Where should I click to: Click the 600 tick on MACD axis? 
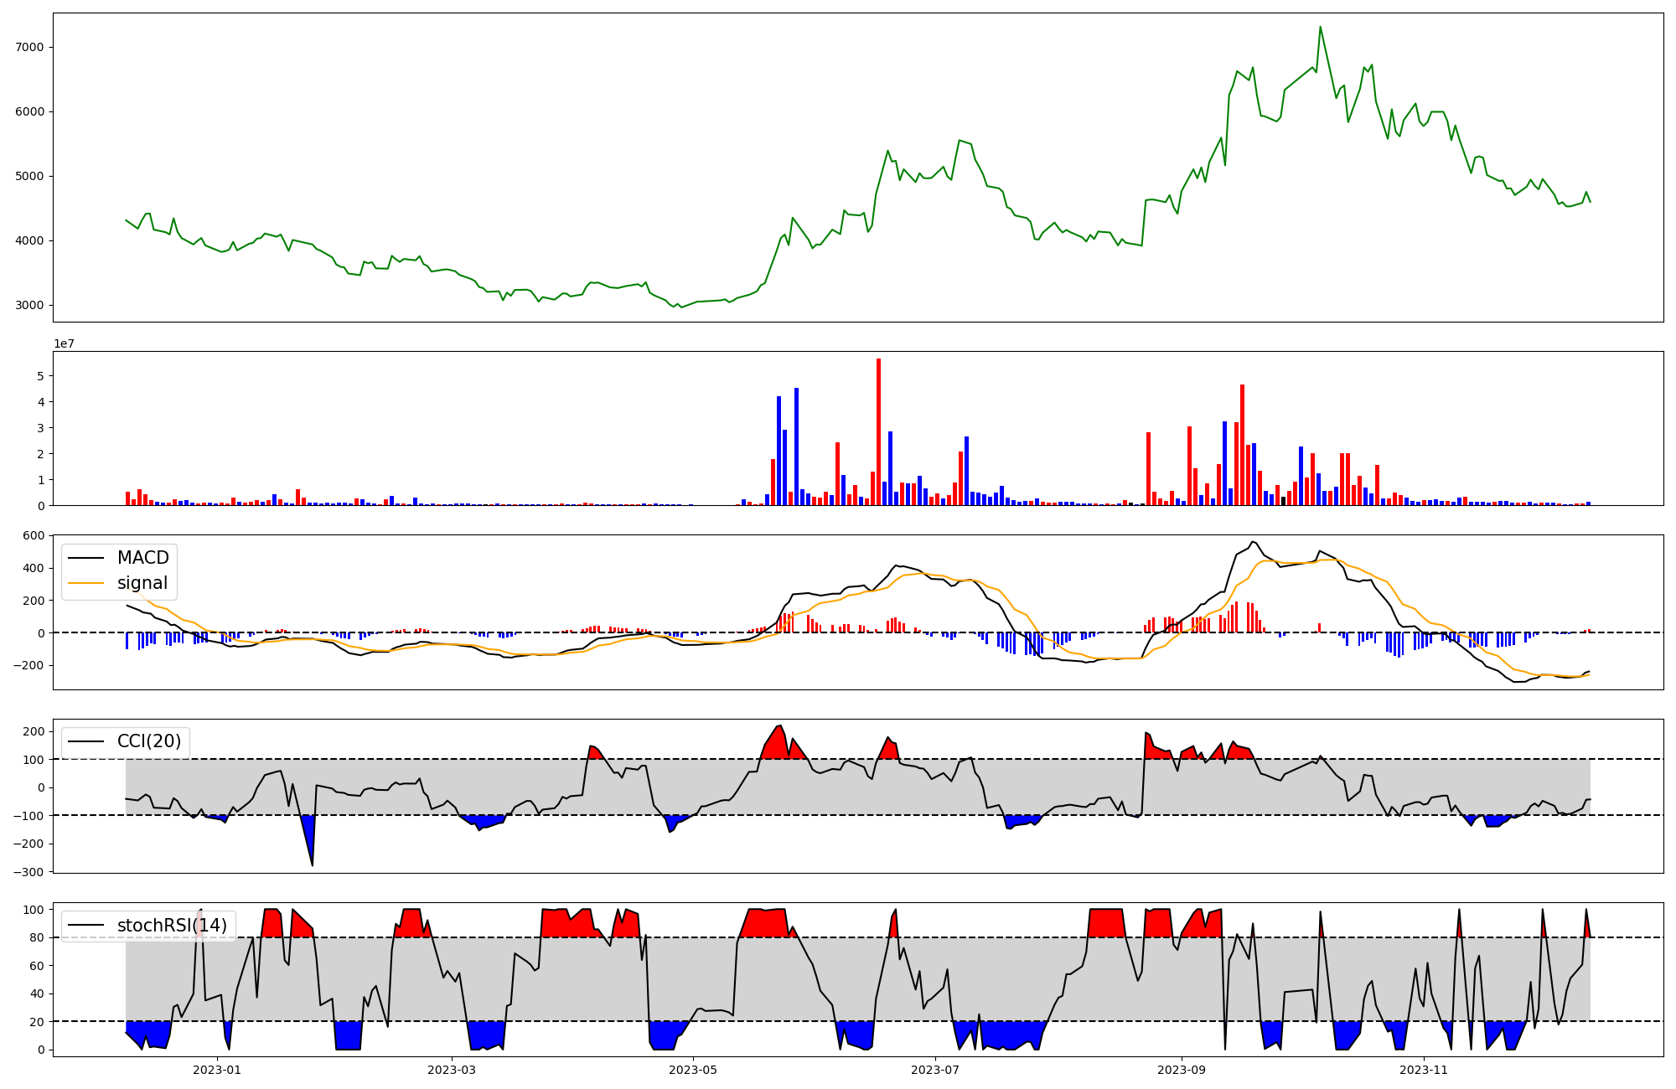34,535
